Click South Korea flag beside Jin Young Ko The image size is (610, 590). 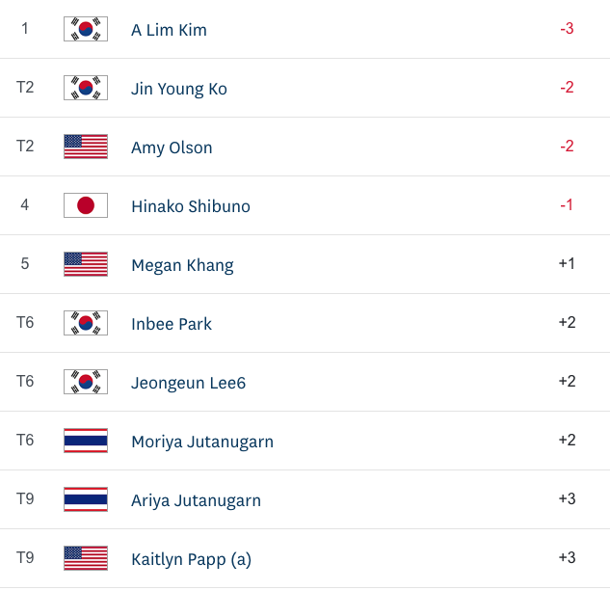[86, 88]
